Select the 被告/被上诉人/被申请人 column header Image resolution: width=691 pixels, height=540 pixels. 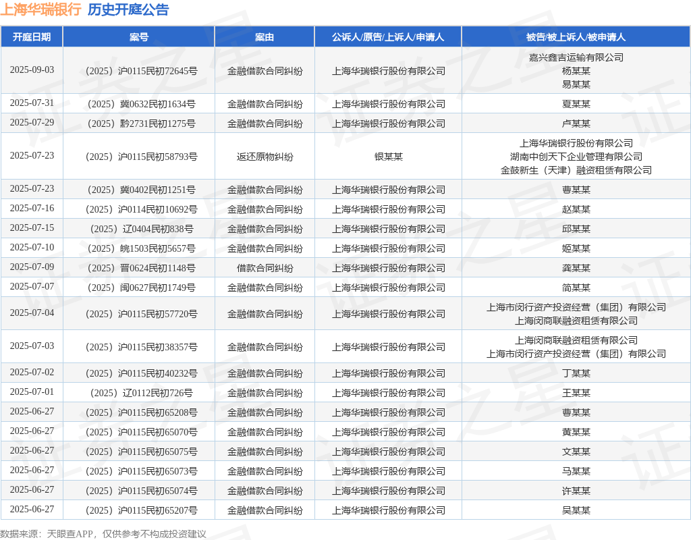[576, 37]
